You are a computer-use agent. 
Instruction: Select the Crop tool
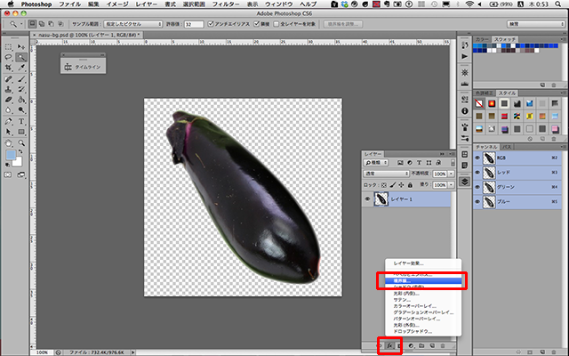coord(8,68)
